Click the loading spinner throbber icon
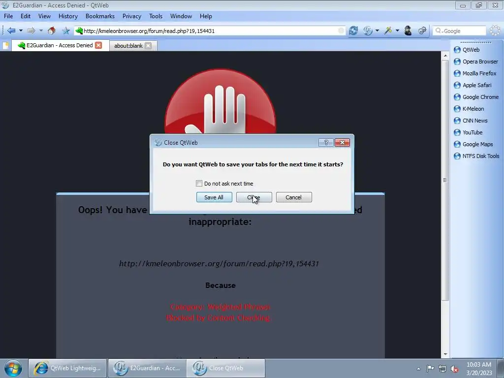Screen dimensions: 504x378 pos(495,31)
